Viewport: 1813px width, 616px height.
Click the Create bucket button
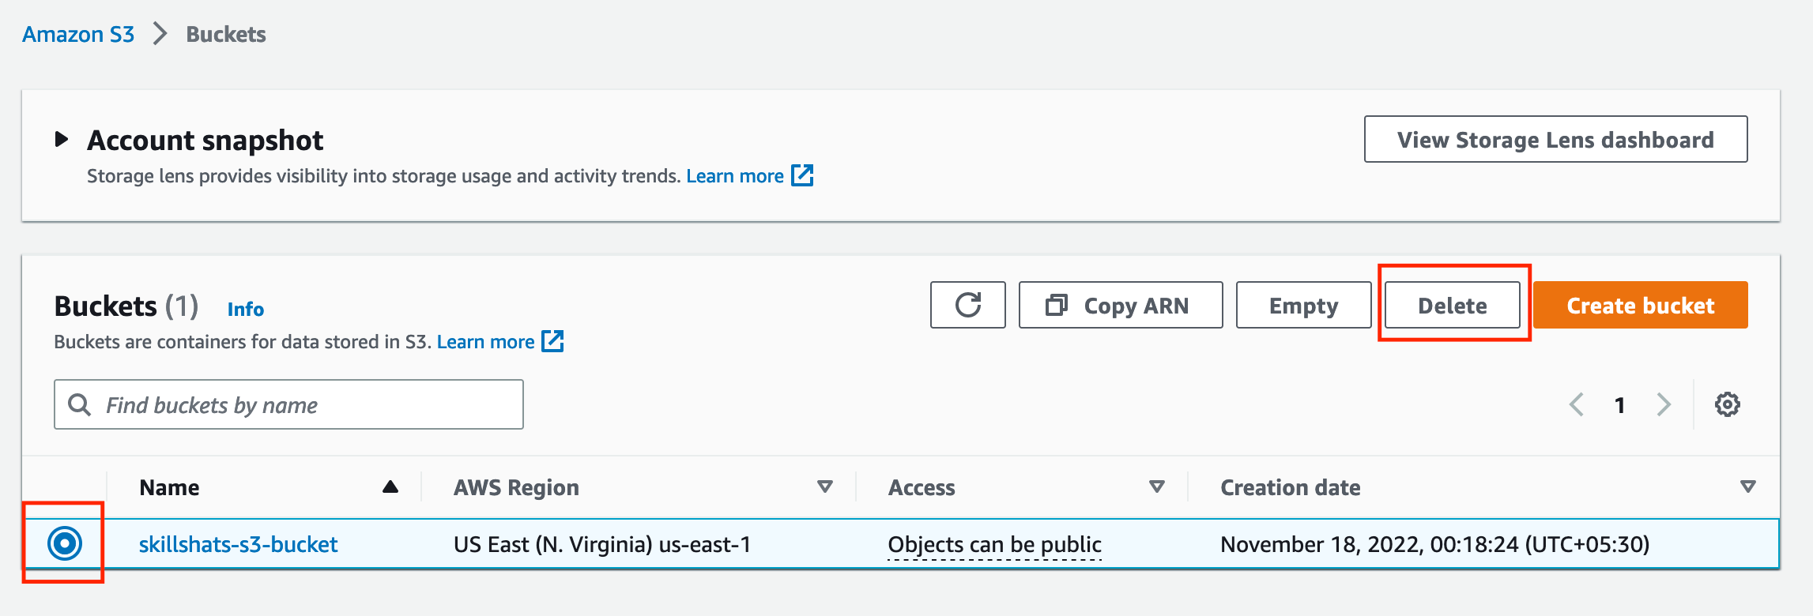click(x=1641, y=305)
